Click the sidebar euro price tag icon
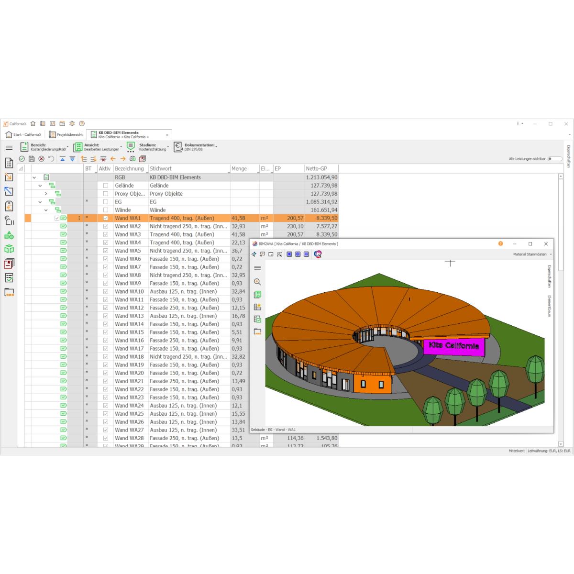Image resolution: width=574 pixels, height=574 pixels. [9, 206]
